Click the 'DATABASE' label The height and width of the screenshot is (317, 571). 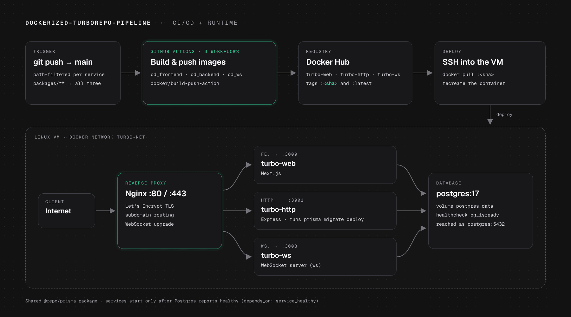449,183
